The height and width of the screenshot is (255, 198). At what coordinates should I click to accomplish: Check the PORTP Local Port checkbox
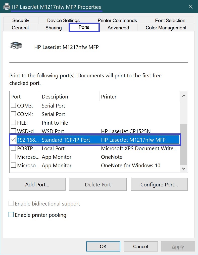[x=13, y=148]
